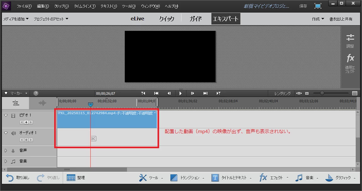Viewport: 362px width, 191px height.
Task: Collapse the ビデオ 1 track
Action: click(6, 115)
